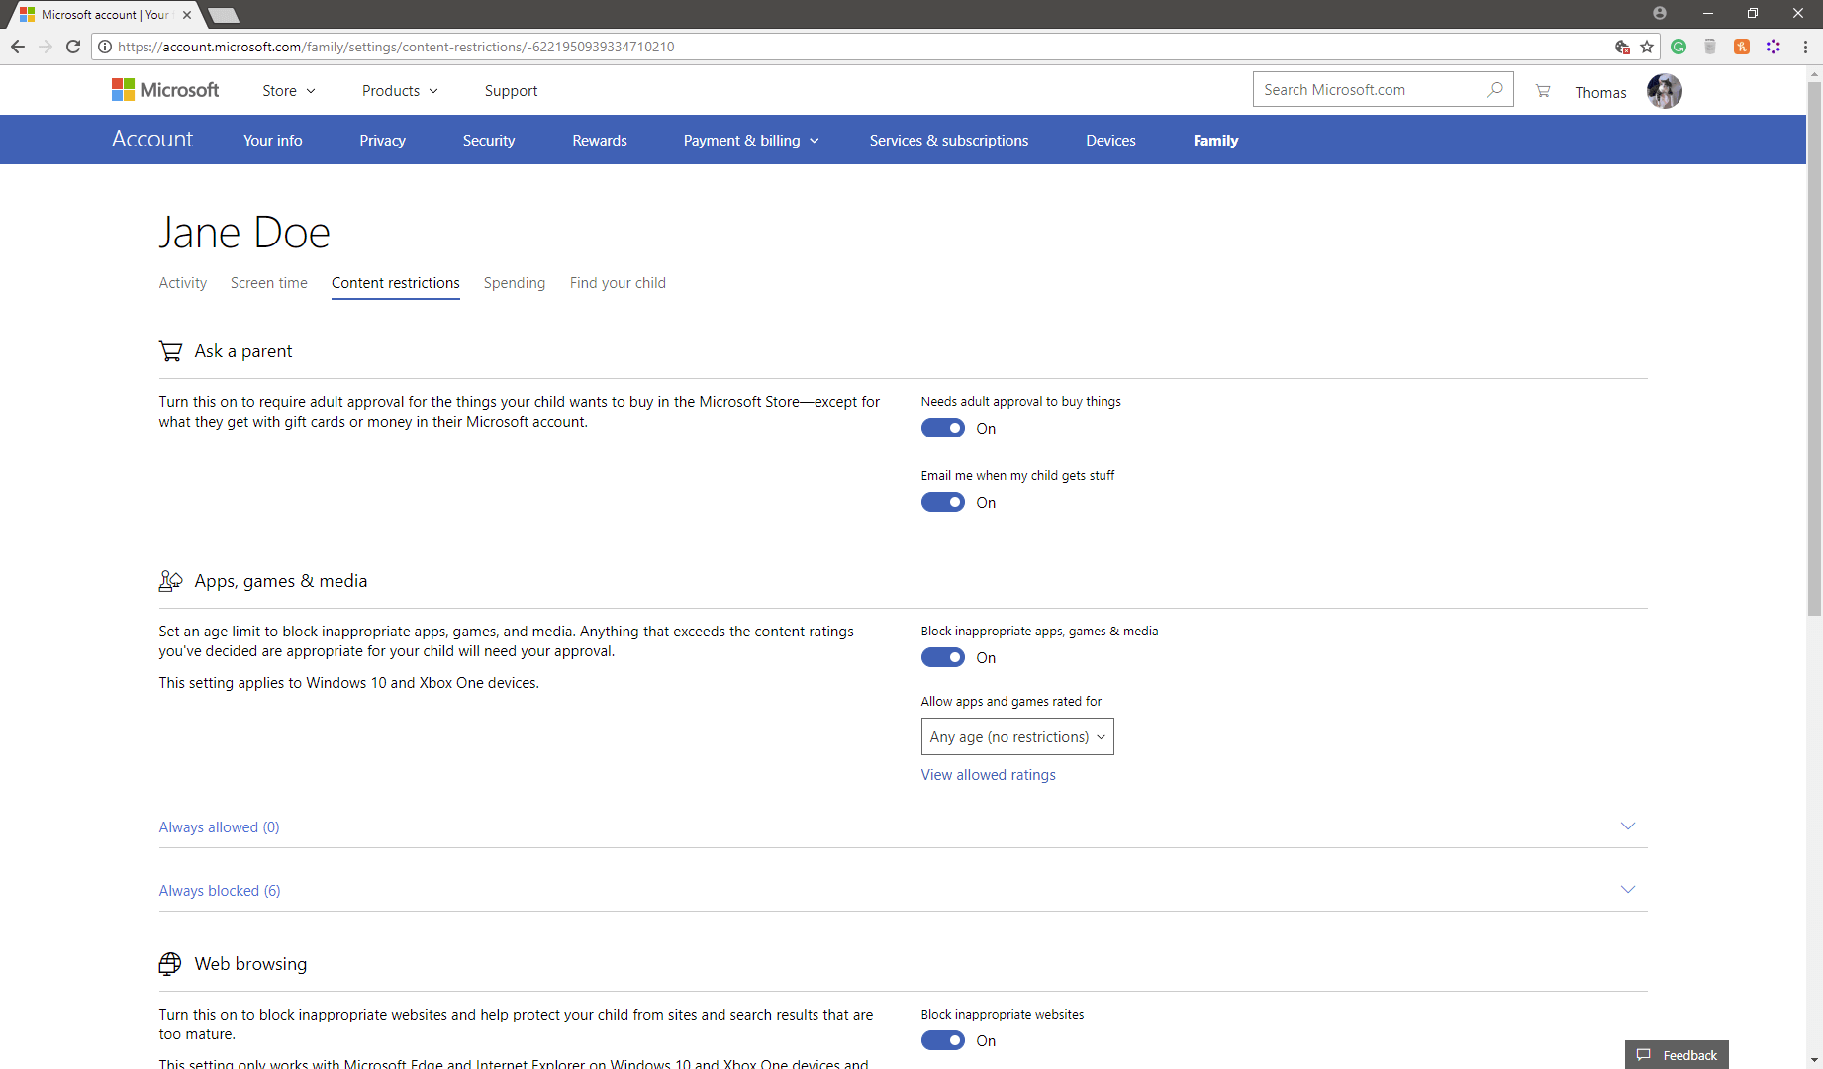This screenshot has height=1069, width=1823.
Task: Toggle Block inappropriate apps, games & media
Action: point(943,657)
